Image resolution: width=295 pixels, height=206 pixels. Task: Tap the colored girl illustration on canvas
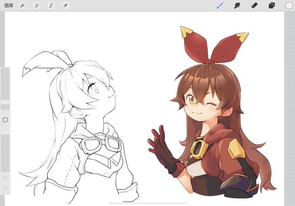tap(212, 113)
